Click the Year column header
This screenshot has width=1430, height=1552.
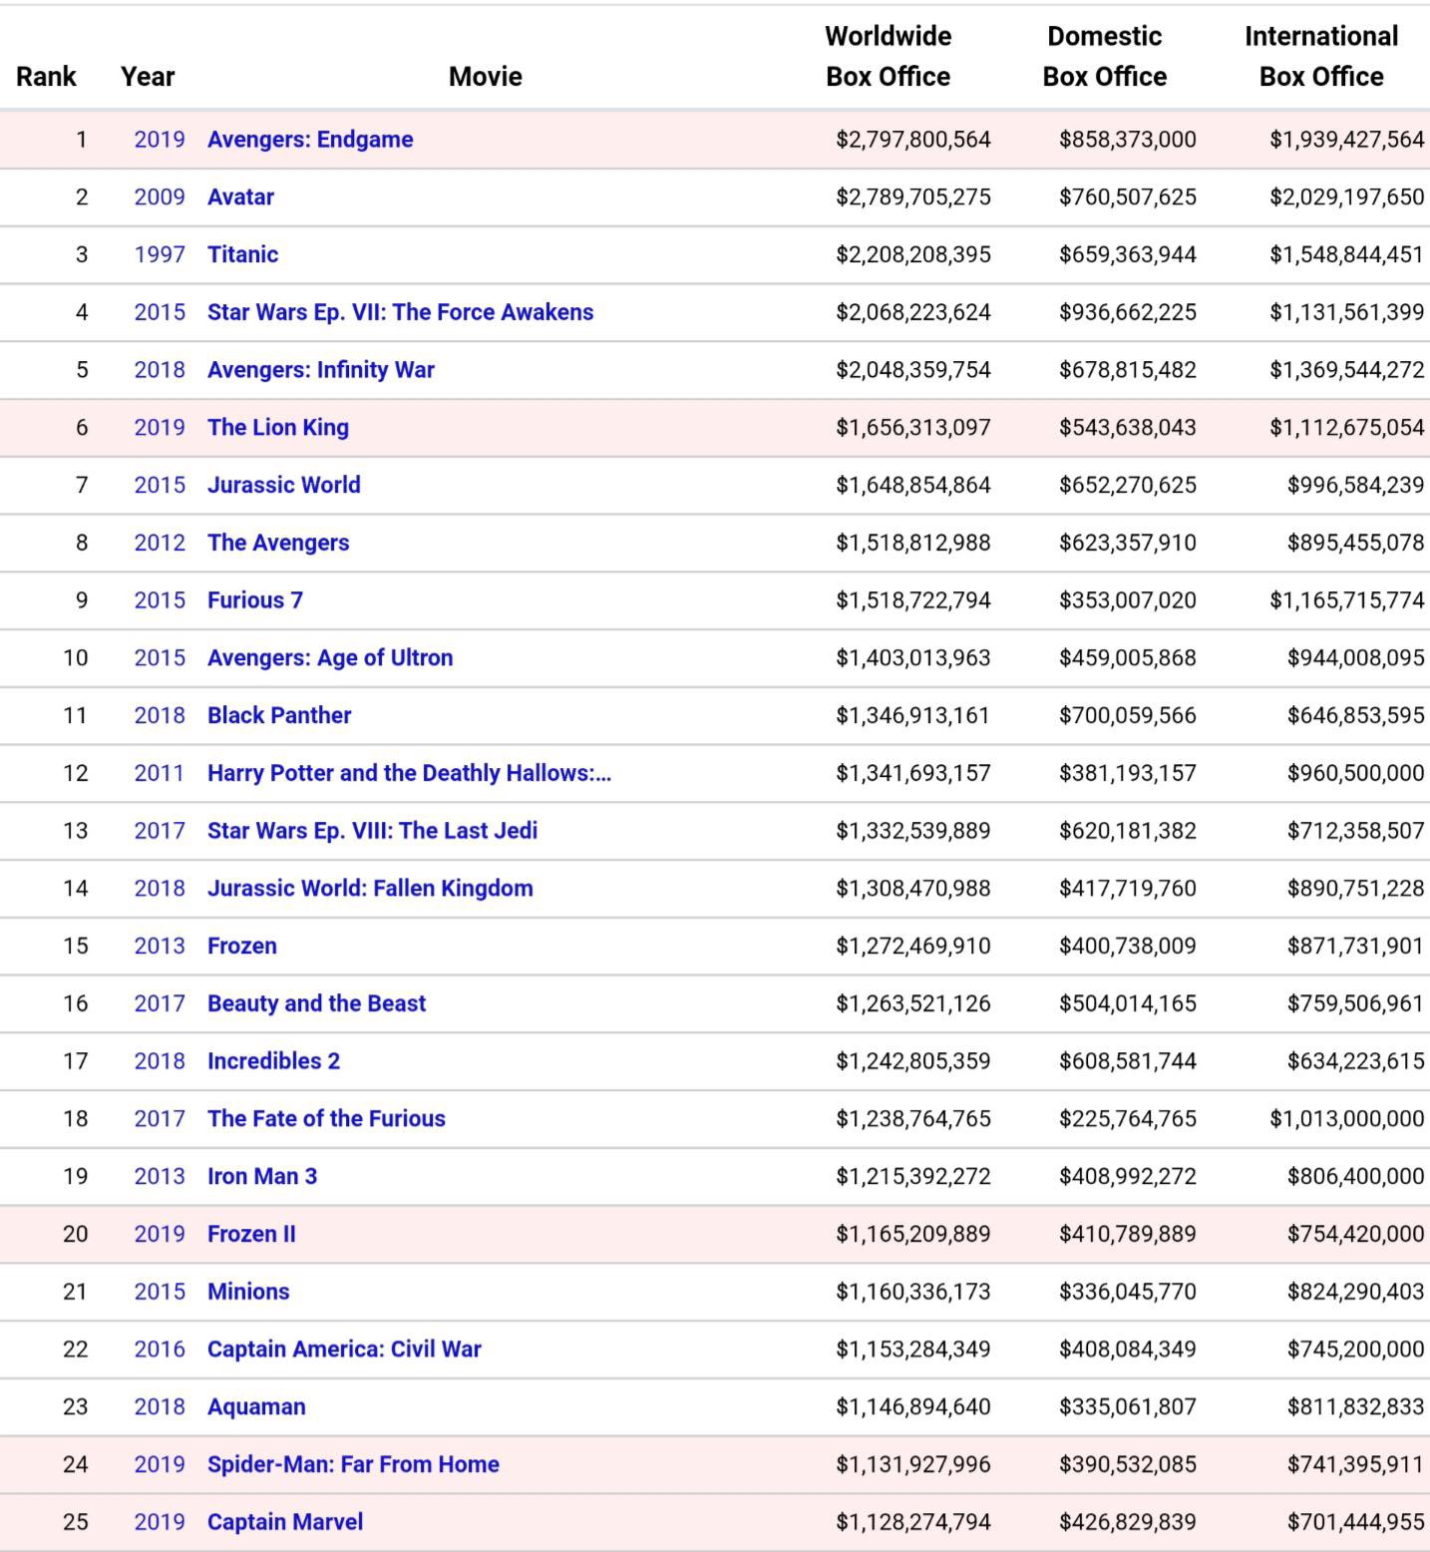click(x=148, y=77)
